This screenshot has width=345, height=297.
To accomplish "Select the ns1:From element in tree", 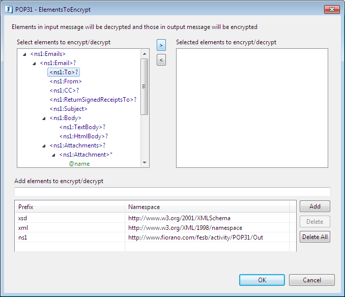I will pos(66,81).
